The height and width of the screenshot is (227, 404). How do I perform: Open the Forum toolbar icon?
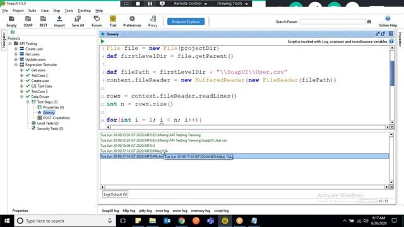pyautogui.click(x=97, y=21)
